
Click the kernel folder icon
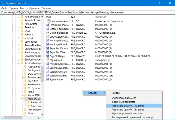pyautogui.click(x=25, y=92)
